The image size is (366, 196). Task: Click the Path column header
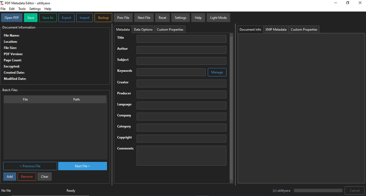(x=77, y=99)
